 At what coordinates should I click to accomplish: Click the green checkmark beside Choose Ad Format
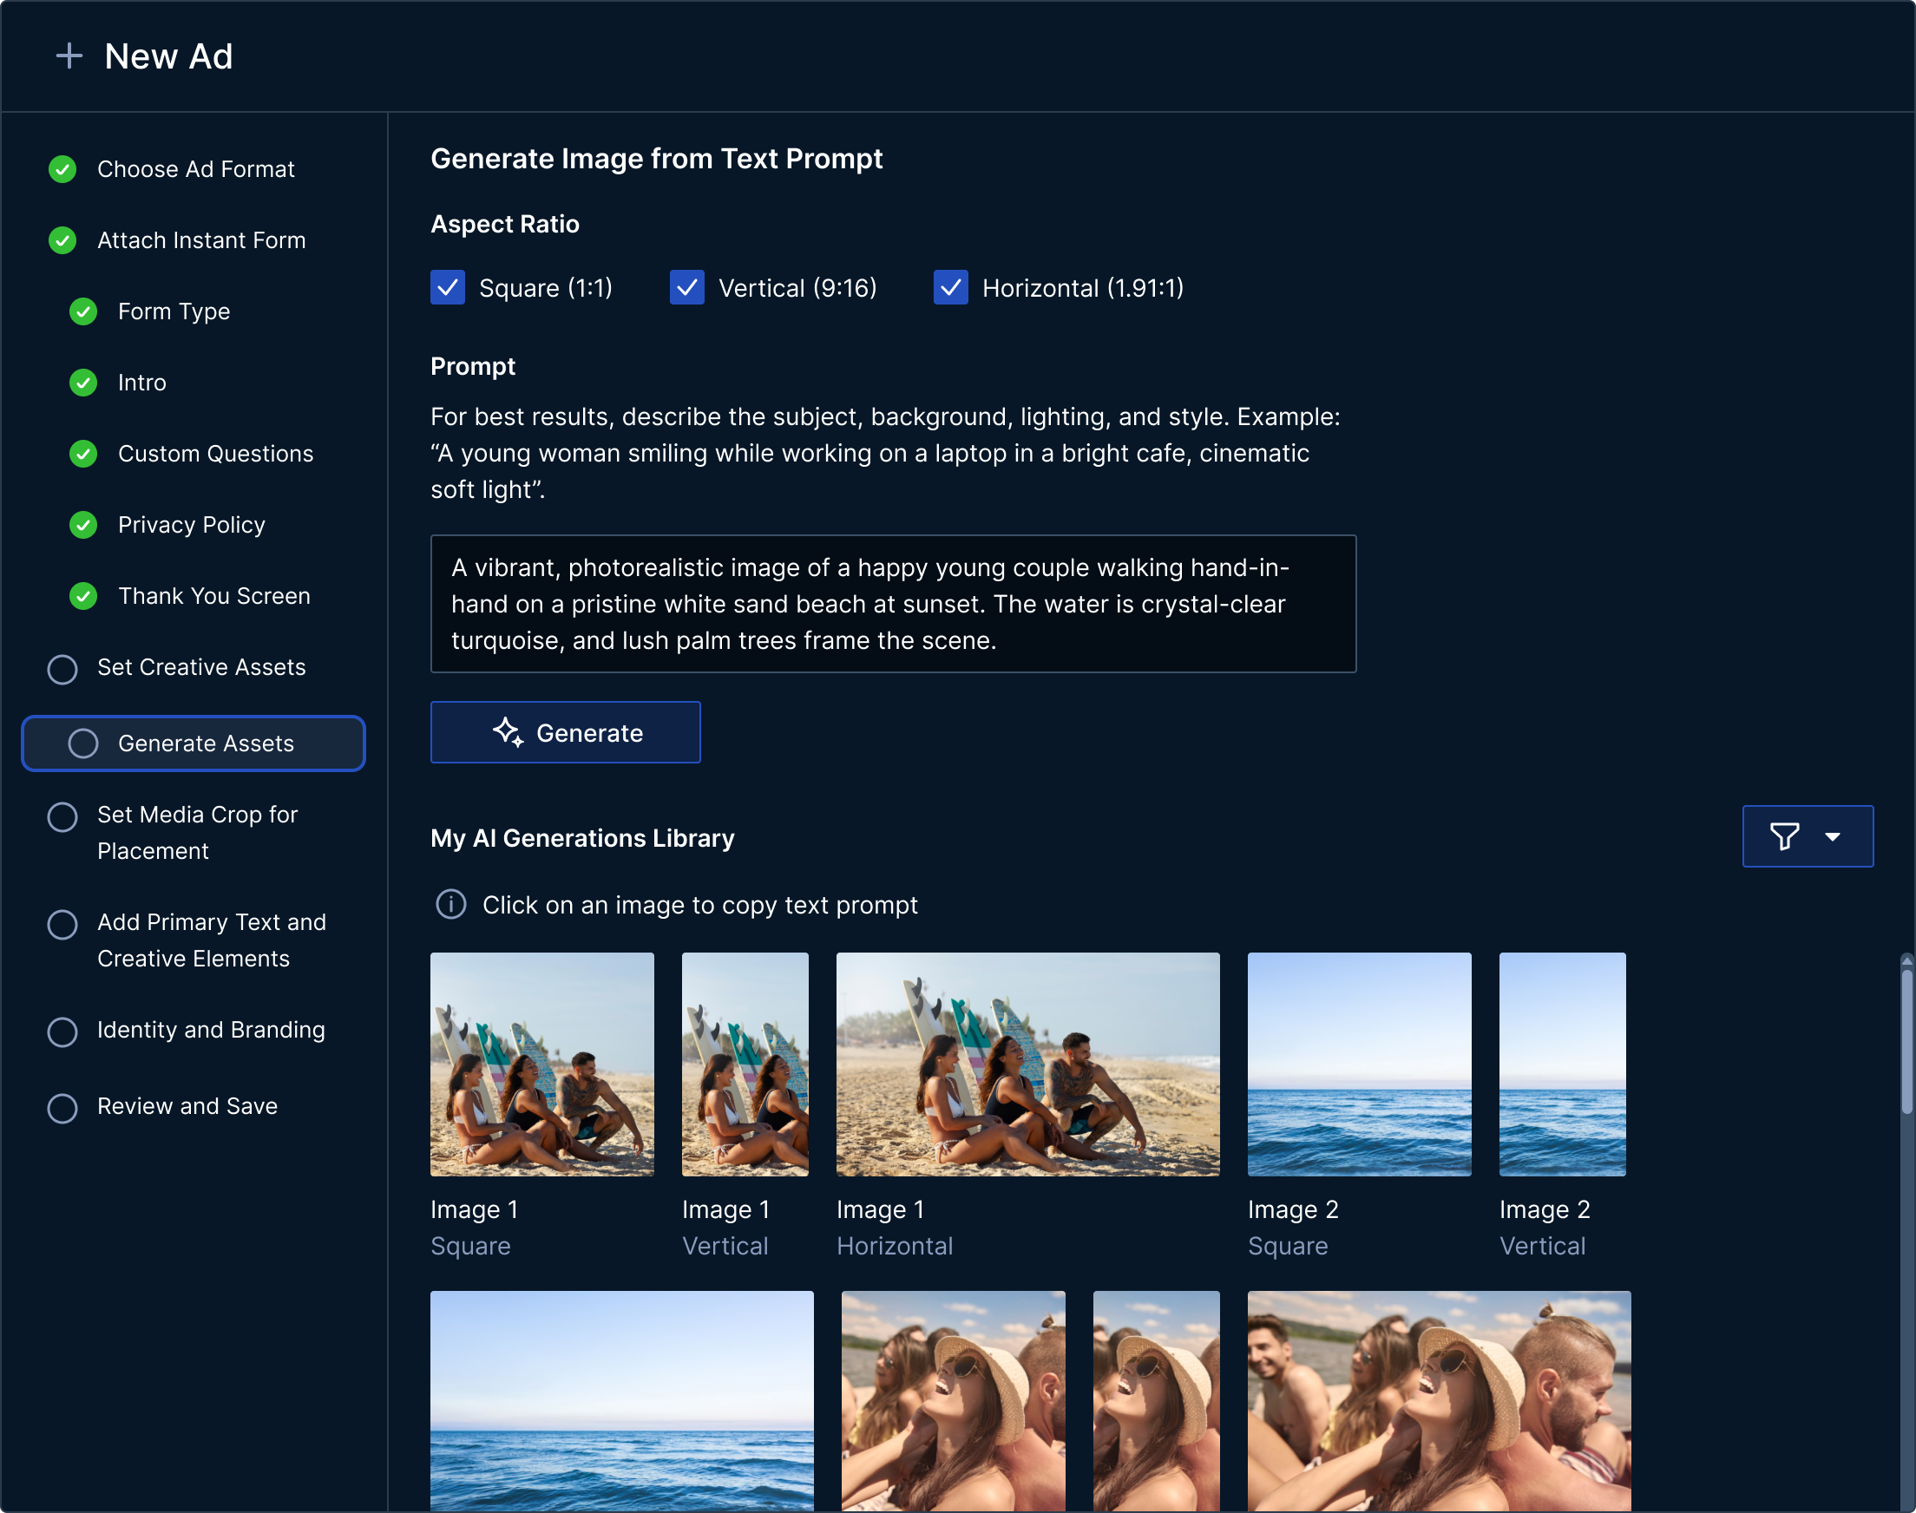point(62,169)
